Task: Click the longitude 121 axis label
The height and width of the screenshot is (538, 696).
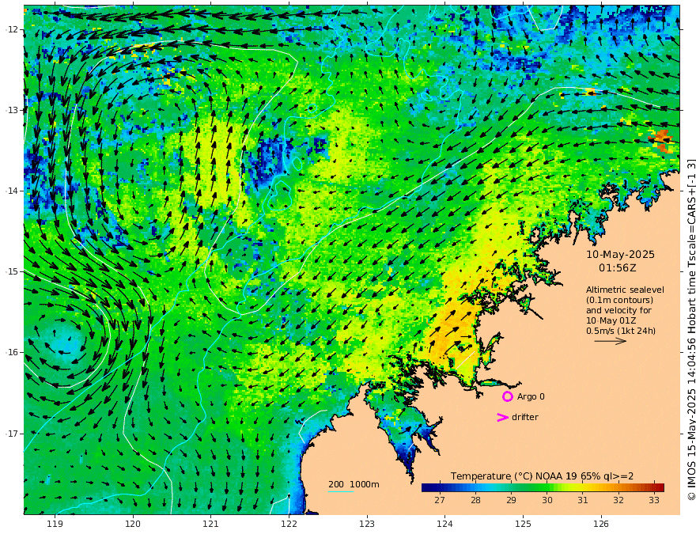Action: 211,525
